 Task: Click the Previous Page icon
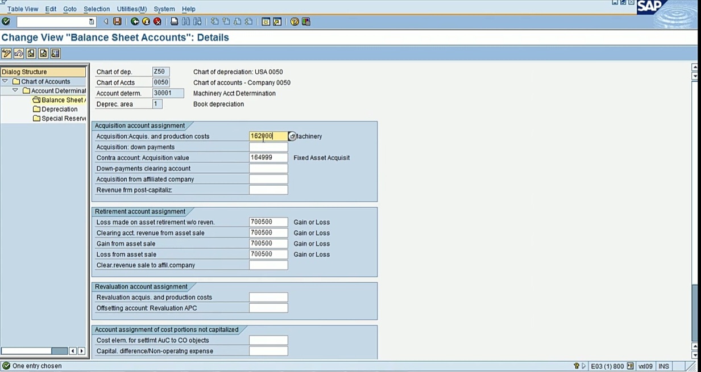226,22
